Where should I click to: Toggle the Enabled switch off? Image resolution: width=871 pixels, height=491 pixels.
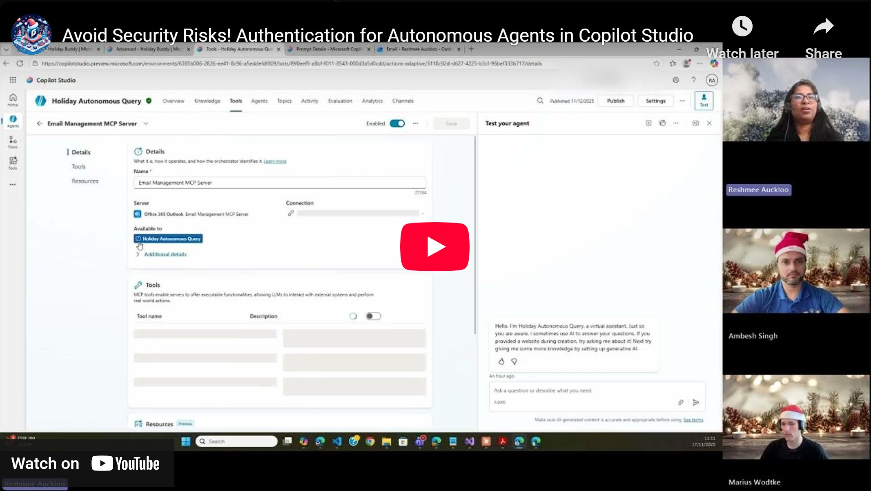[x=397, y=123]
